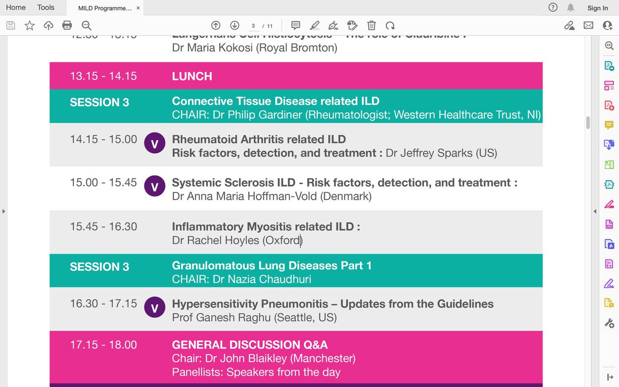Open Edit PDF tool in sidebar
This screenshot has width=619, height=387.
tap(609, 85)
